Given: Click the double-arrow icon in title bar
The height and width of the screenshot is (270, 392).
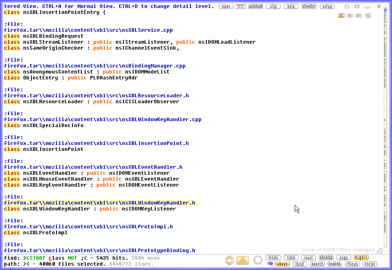Looking at the screenshot, I should tap(357, 6).
